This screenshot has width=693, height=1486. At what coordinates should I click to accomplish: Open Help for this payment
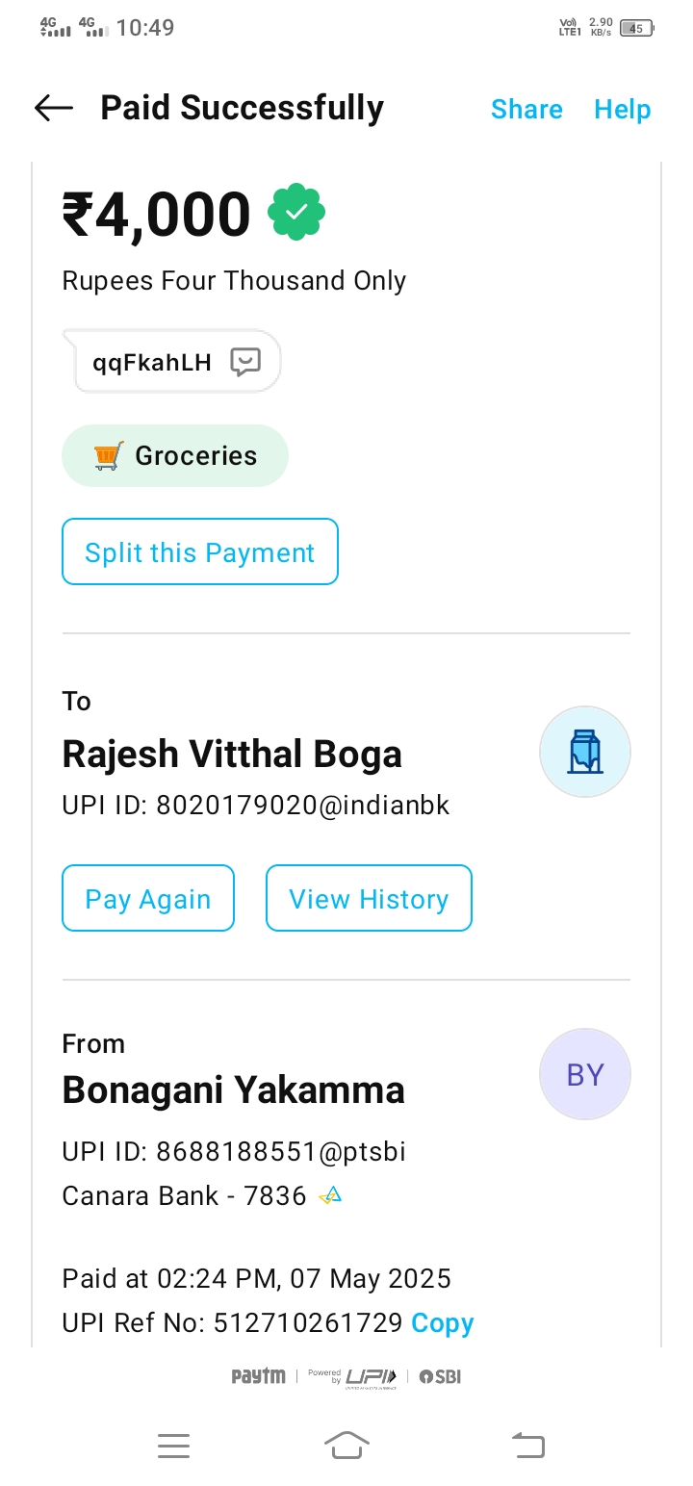pyautogui.click(x=622, y=110)
